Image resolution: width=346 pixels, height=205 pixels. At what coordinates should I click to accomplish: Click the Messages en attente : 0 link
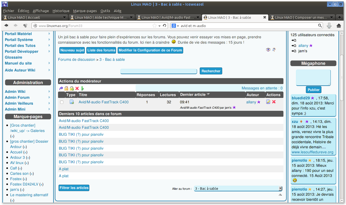(x=262, y=88)
